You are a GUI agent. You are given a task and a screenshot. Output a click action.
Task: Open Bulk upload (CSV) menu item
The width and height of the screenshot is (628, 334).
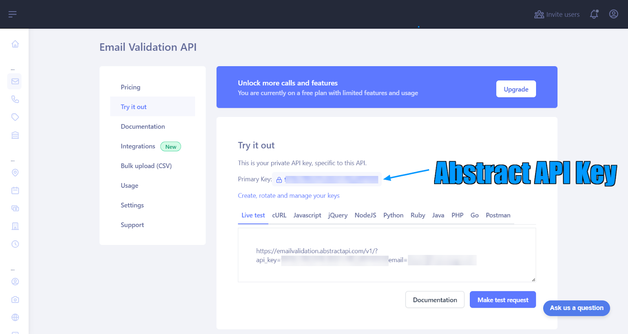pos(153,166)
